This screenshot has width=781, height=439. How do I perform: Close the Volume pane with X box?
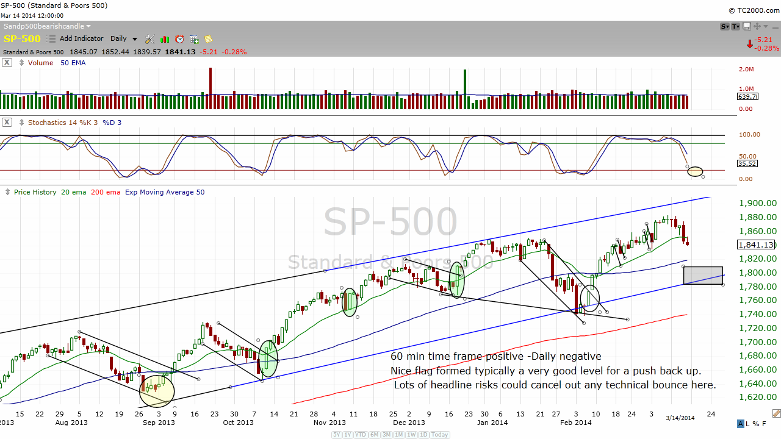pos(6,62)
